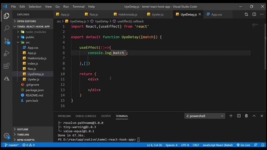Image resolution: width=267 pixels, height=150 pixels.
Task: Click Ln 6, Col 26 indicator
Action: (154, 145)
